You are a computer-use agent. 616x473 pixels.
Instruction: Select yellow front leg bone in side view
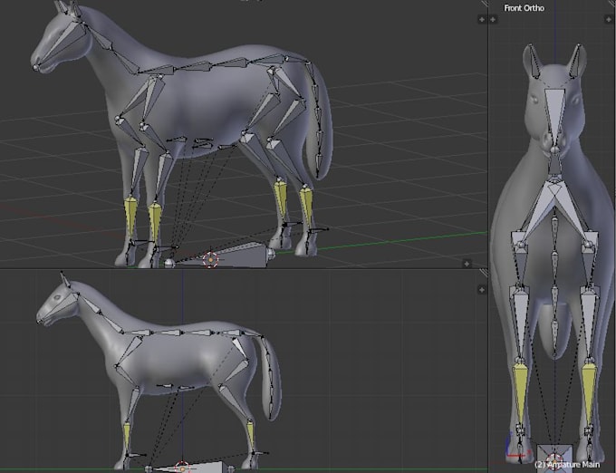(x=127, y=437)
